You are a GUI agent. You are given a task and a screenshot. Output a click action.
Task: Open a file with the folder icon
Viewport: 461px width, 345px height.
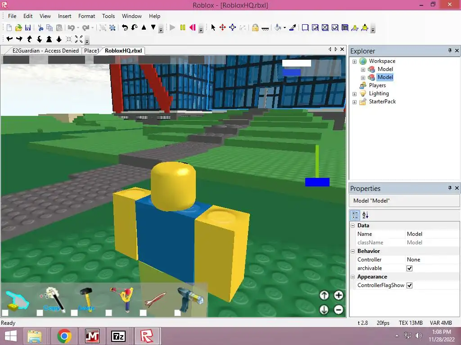point(18,27)
